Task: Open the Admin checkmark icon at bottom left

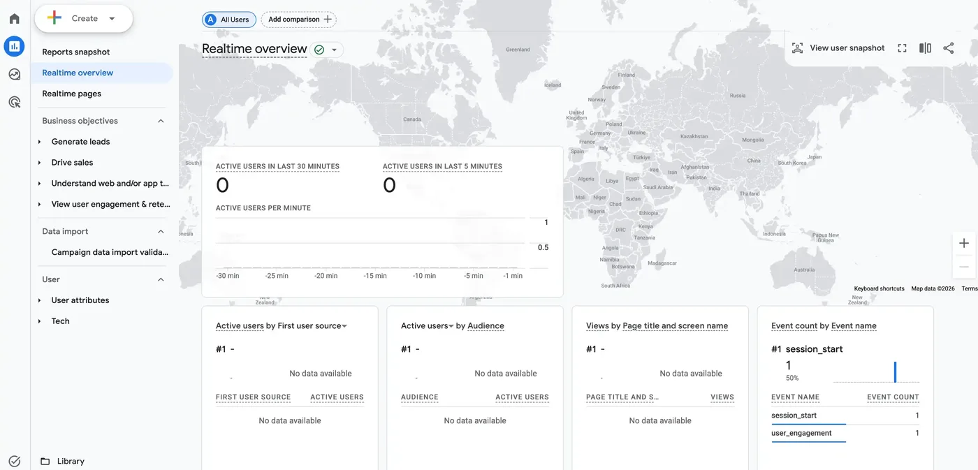Action: pos(14,461)
